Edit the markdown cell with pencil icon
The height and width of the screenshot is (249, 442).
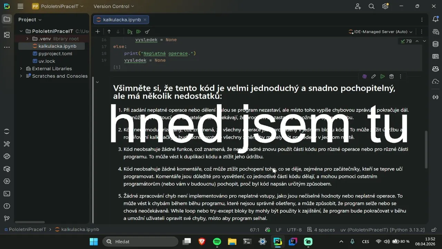coord(373,76)
